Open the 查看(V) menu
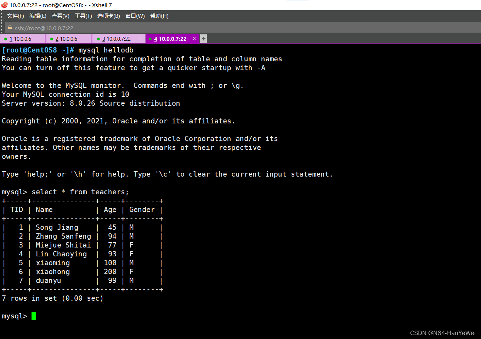481x339 pixels. pyautogui.click(x=60, y=16)
